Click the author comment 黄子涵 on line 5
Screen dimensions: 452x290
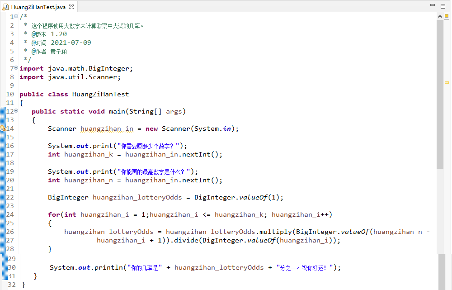58,52
